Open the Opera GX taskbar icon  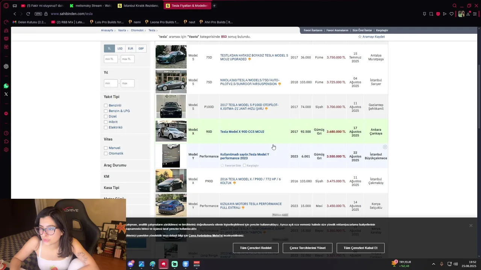[163, 264]
